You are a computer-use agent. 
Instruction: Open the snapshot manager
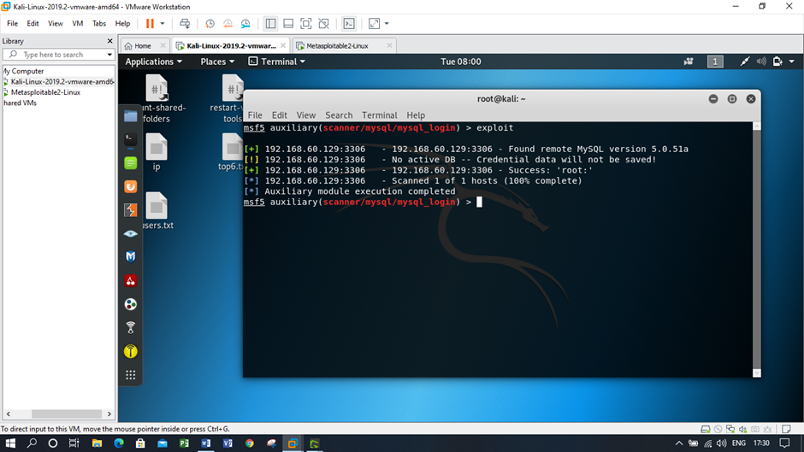245,24
